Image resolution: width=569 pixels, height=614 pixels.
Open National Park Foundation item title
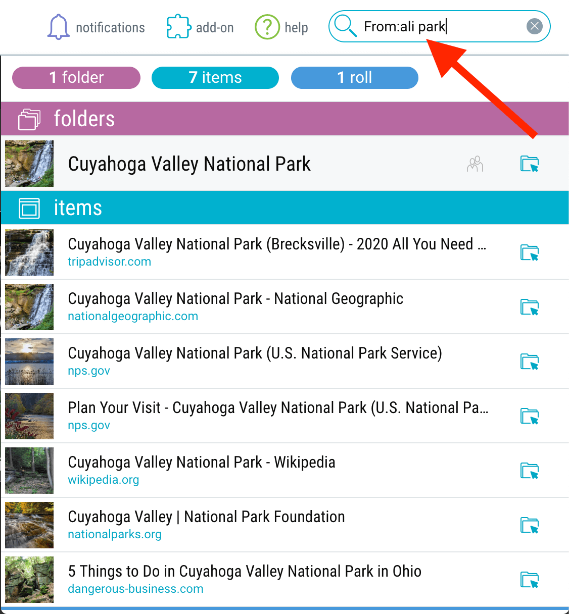tap(207, 517)
